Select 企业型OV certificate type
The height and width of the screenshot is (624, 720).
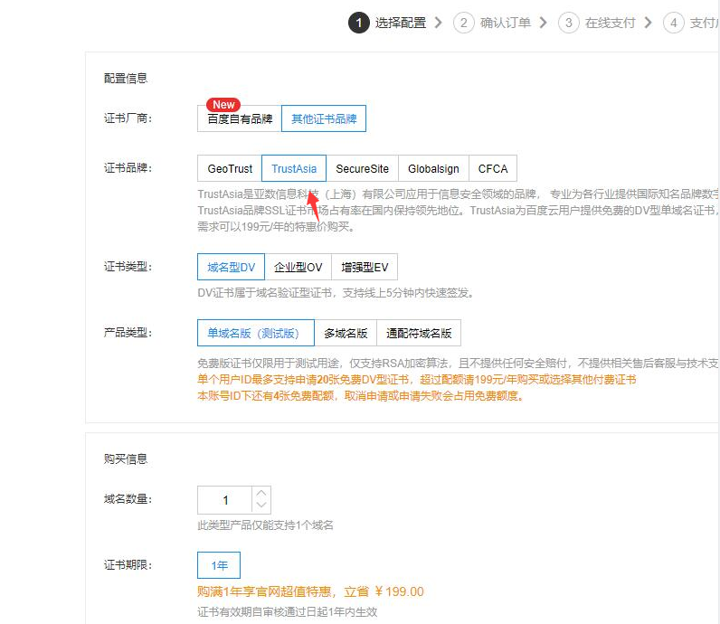tap(298, 267)
